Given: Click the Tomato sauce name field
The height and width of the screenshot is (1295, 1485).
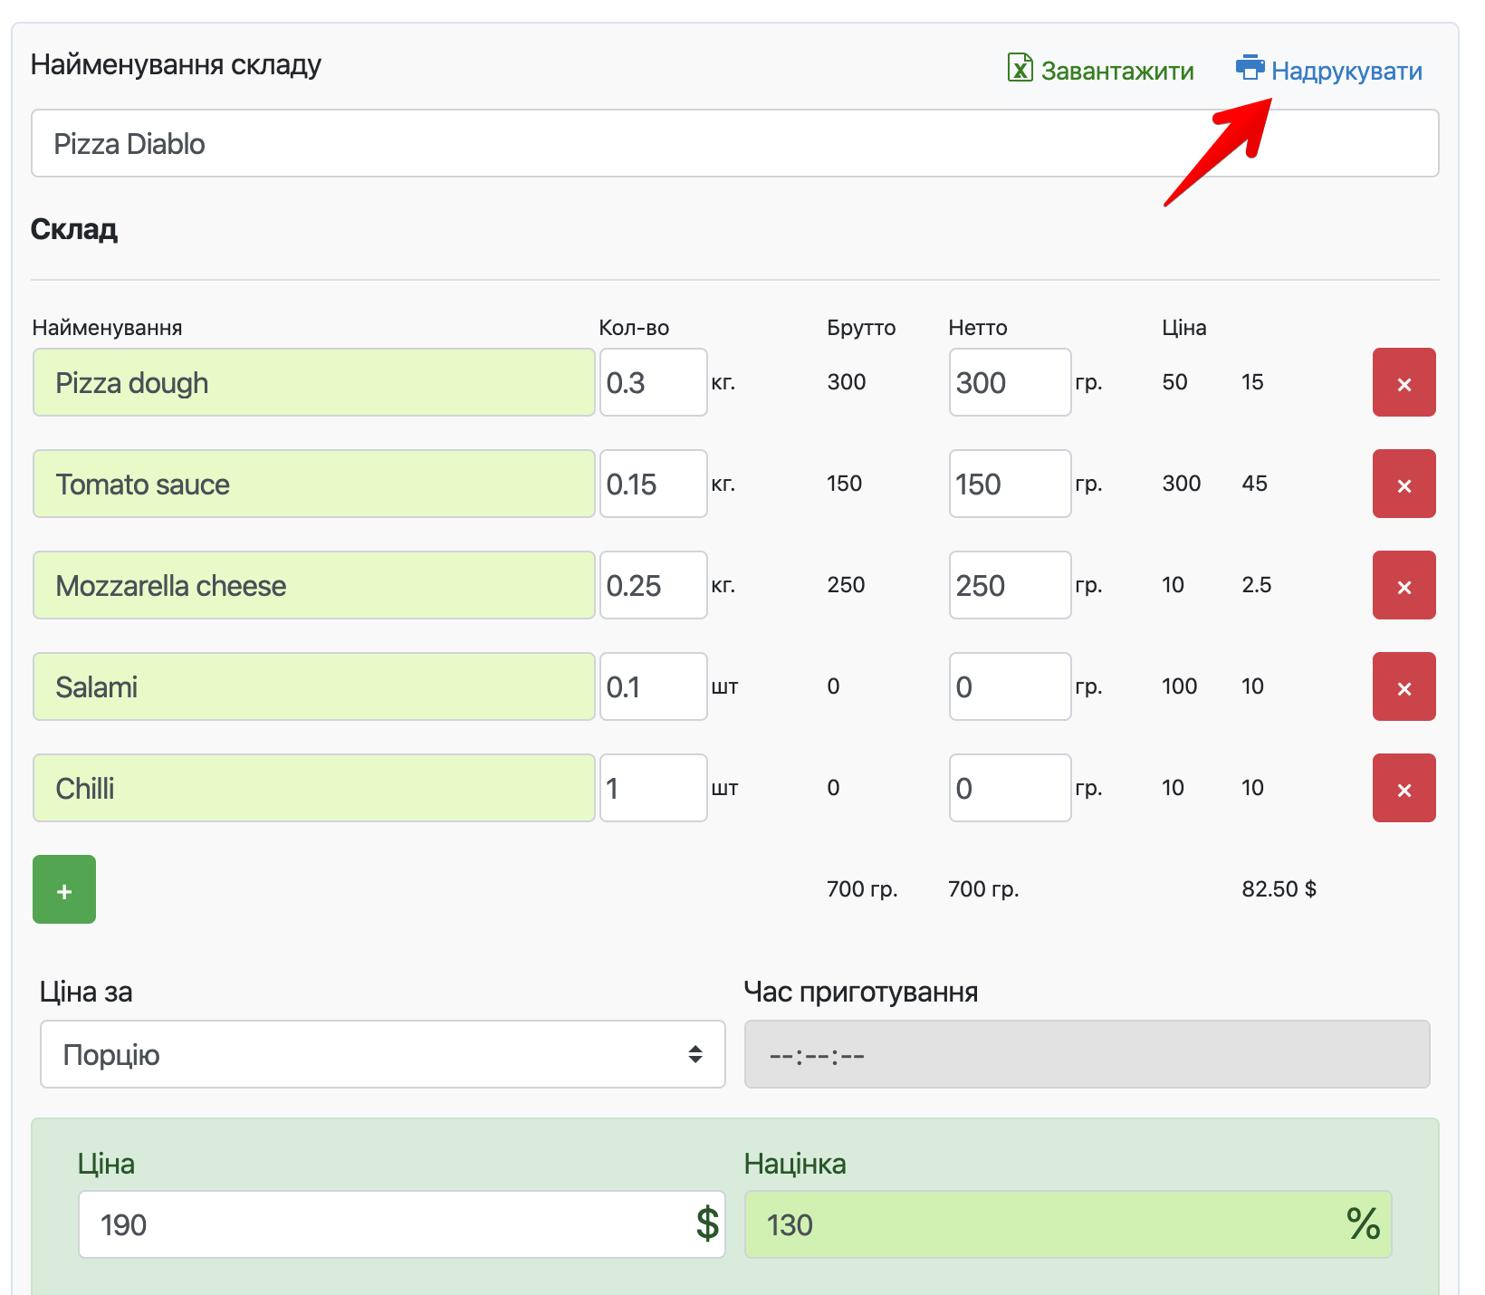Looking at the screenshot, I should tap(313, 484).
